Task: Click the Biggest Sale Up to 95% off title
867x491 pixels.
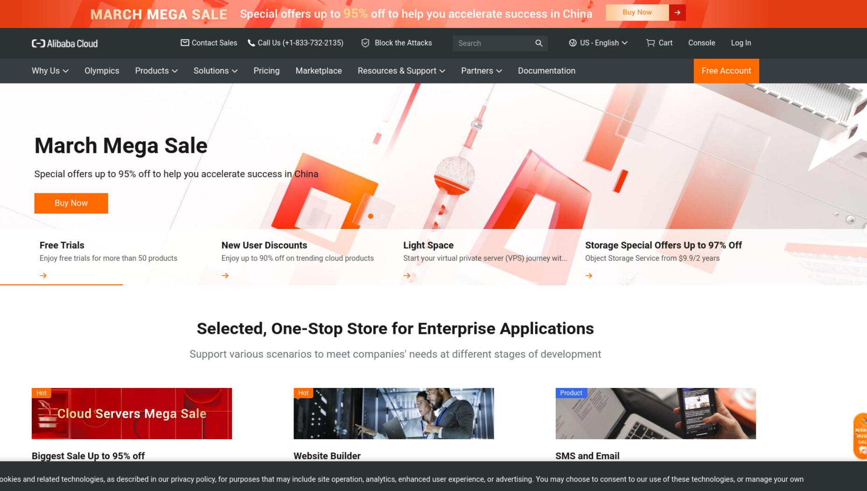Action: coord(88,456)
